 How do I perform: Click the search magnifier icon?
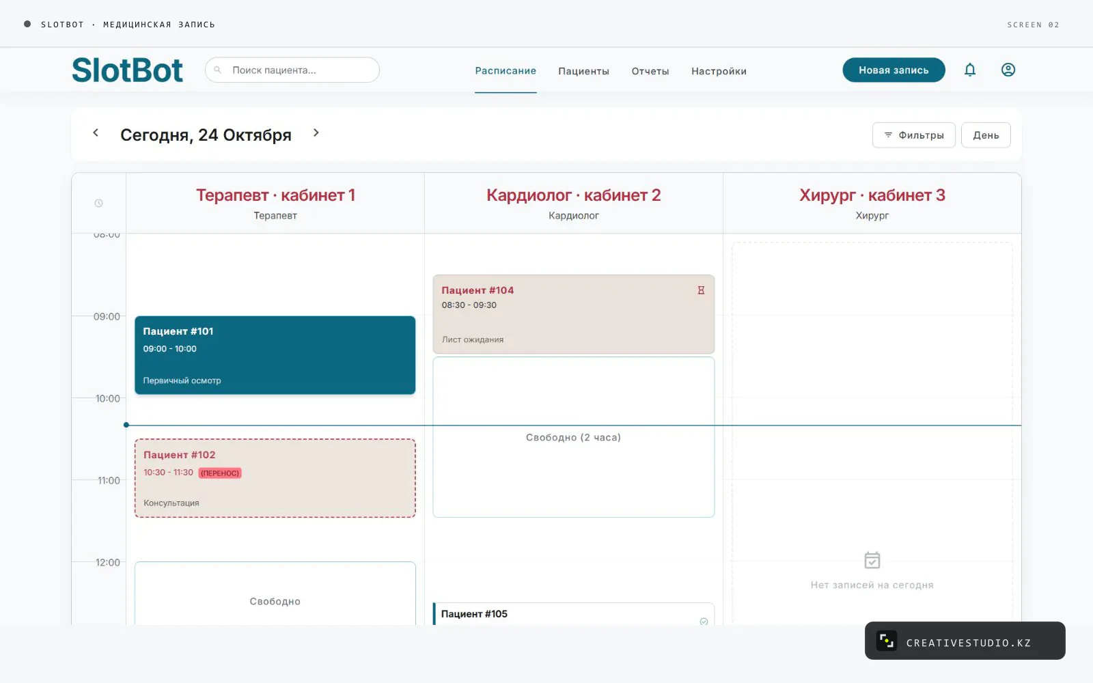(x=218, y=70)
